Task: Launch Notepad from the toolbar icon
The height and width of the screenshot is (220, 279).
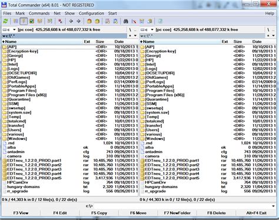Action: coord(160,21)
